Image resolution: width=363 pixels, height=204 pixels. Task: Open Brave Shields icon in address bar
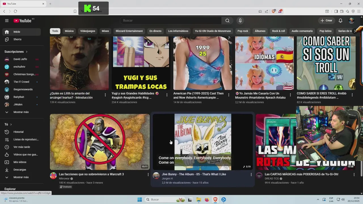pos(274,11)
